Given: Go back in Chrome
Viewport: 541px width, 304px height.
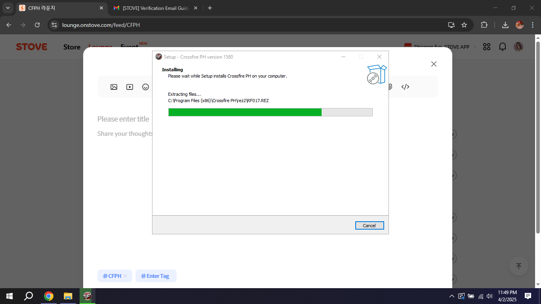Looking at the screenshot, I should point(9,25).
